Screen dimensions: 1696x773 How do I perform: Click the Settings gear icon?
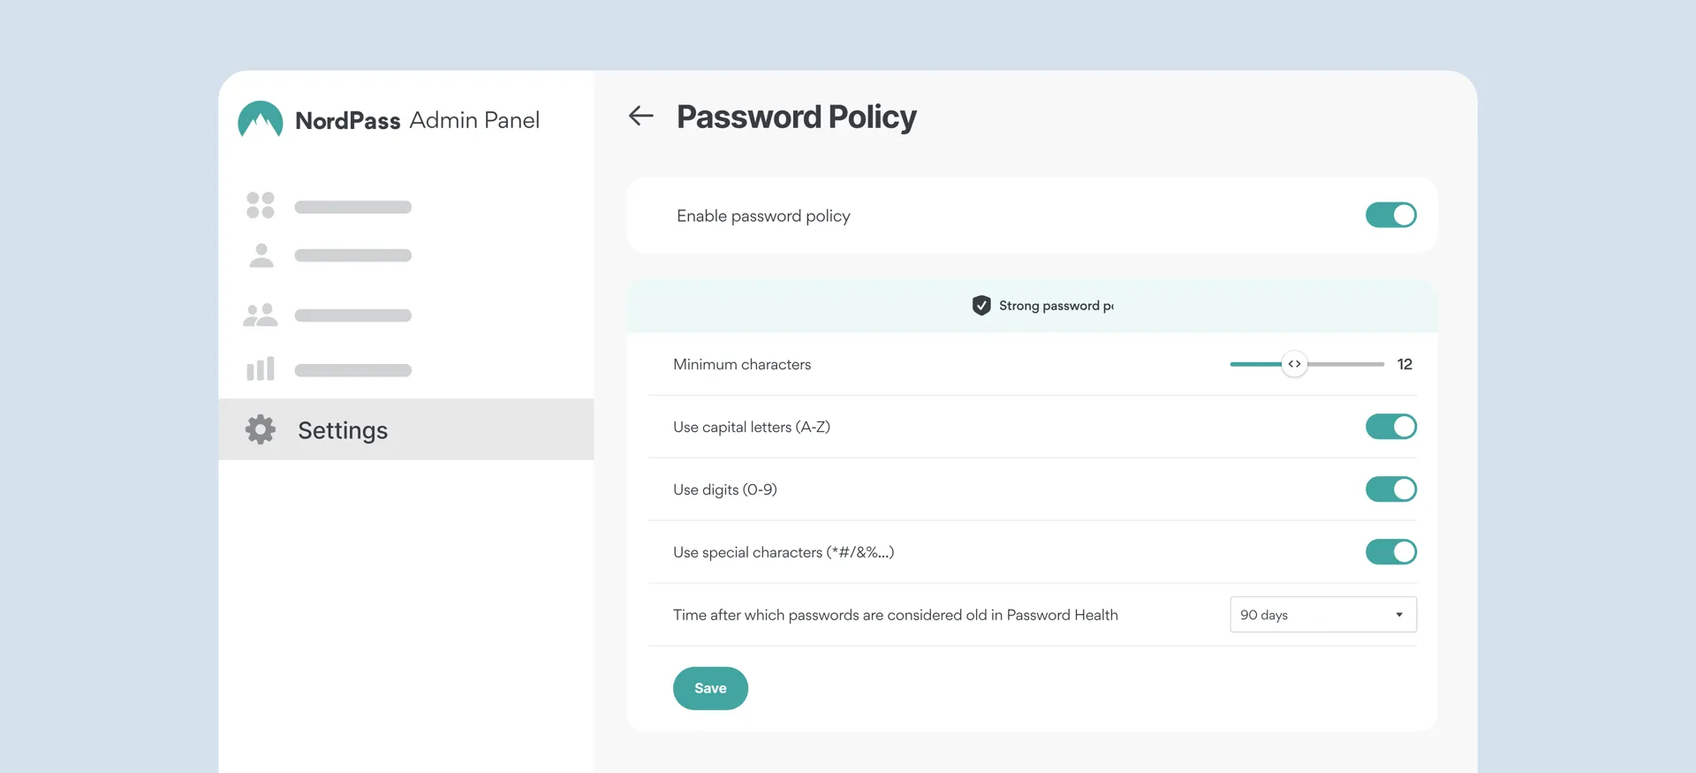(261, 429)
